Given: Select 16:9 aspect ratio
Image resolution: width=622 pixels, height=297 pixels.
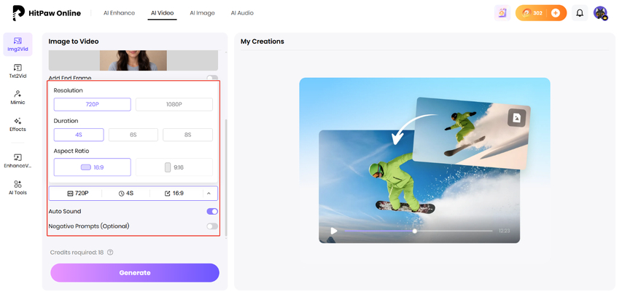Looking at the screenshot, I should 93,167.
